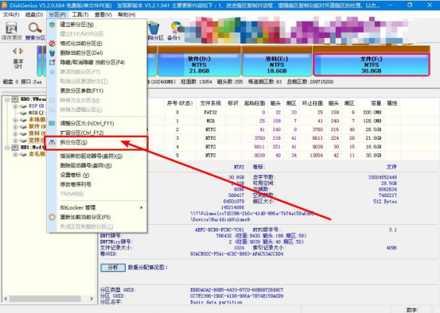Expand the 文件 partition tree node
This screenshot has width=440, height=313.
tap(15, 141)
